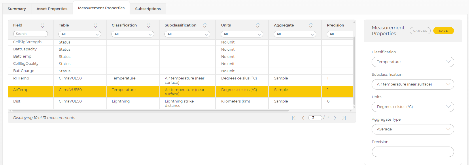
Task: Sort by the Field column
Action: coord(42,25)
